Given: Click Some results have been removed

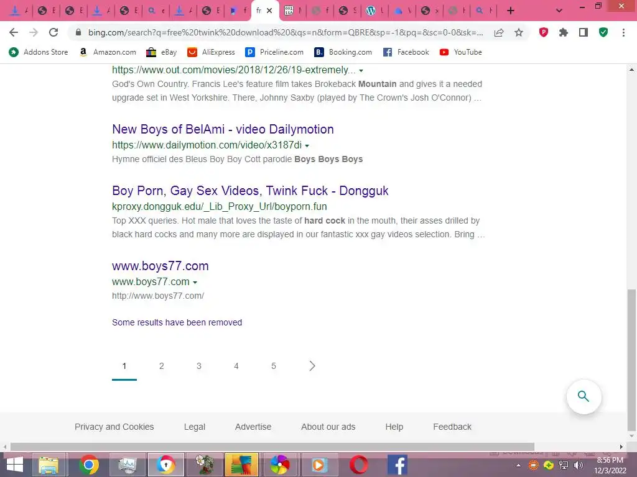Looking at the screenshot, I should pos(177,322).
